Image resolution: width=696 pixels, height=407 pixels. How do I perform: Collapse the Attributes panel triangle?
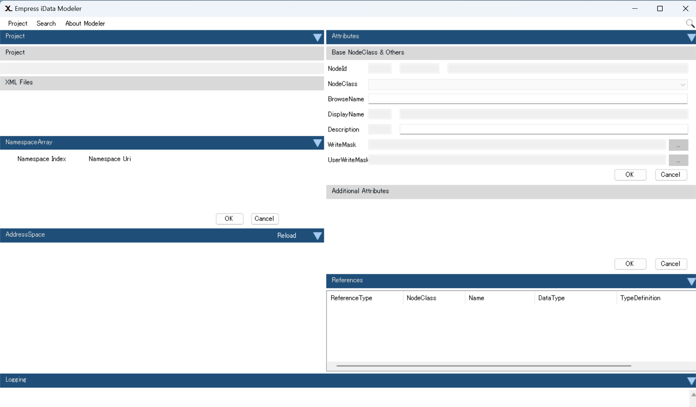(691, 37)
